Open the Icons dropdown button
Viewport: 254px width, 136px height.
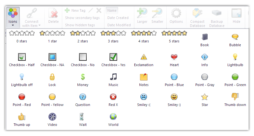[13, 17]
